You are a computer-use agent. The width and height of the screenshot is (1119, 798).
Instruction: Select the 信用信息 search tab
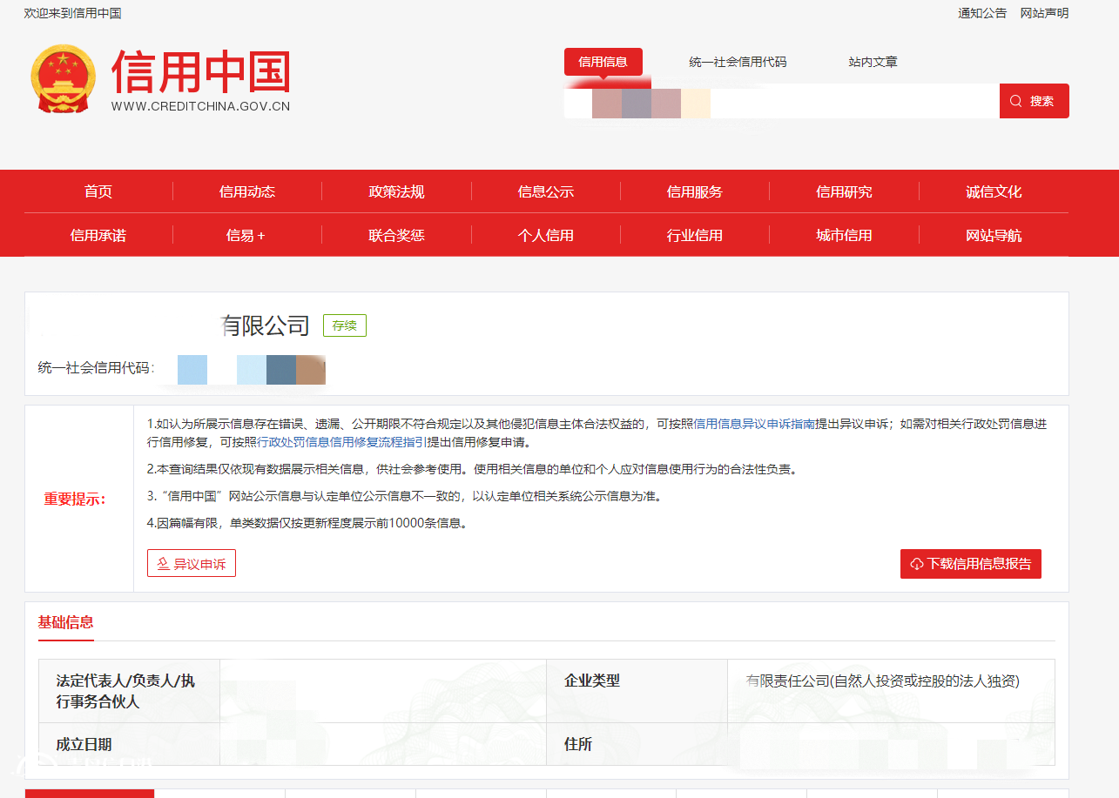(x=603, y=62)
